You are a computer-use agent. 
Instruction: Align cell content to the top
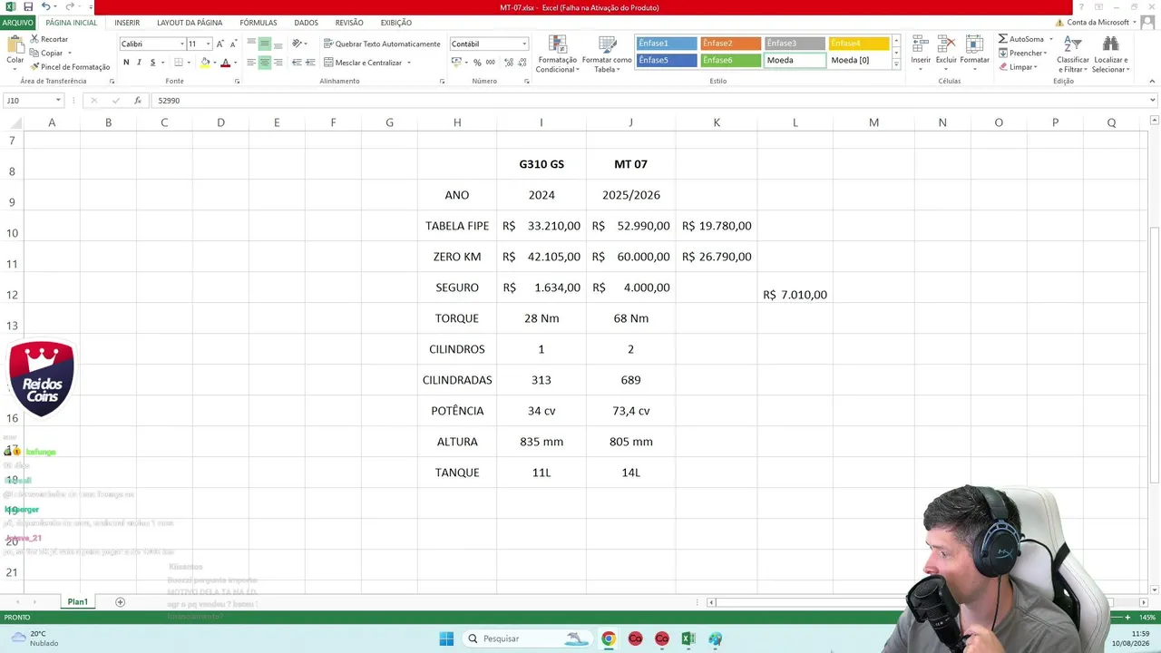[x=251, y=44]
